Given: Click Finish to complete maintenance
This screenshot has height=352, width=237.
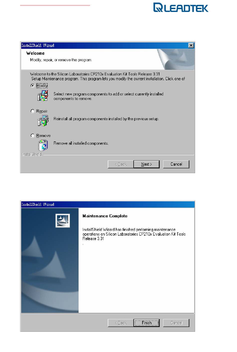Looking at the screenshot, I should click(x=146, y=323).
